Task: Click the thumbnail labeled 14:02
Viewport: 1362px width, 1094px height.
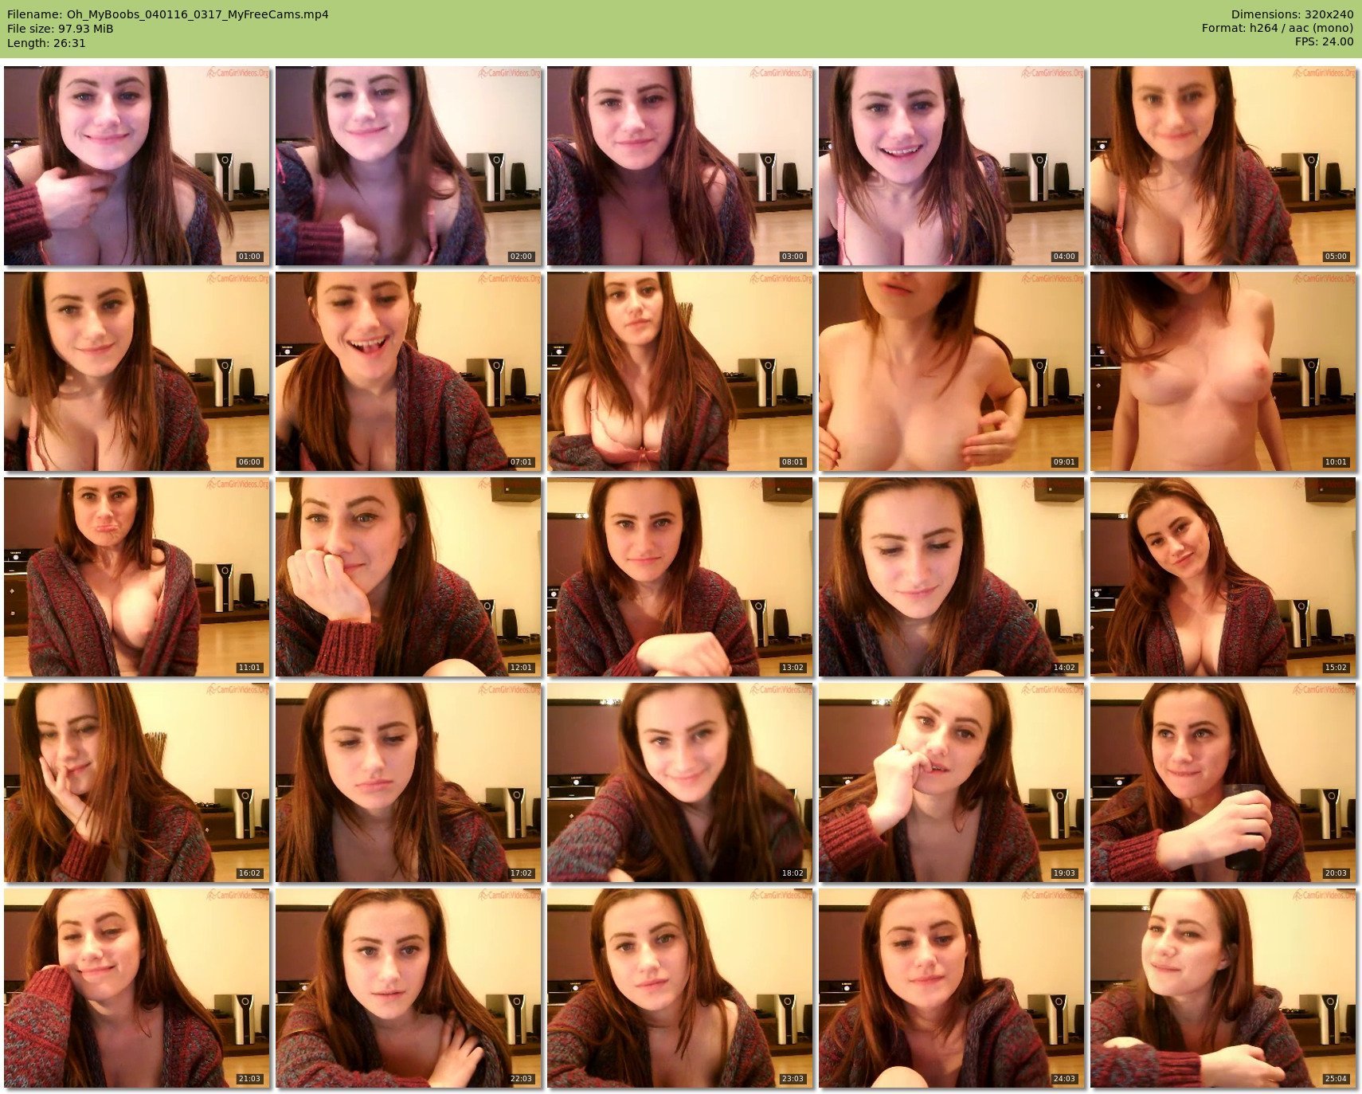Action: point(952,577)
